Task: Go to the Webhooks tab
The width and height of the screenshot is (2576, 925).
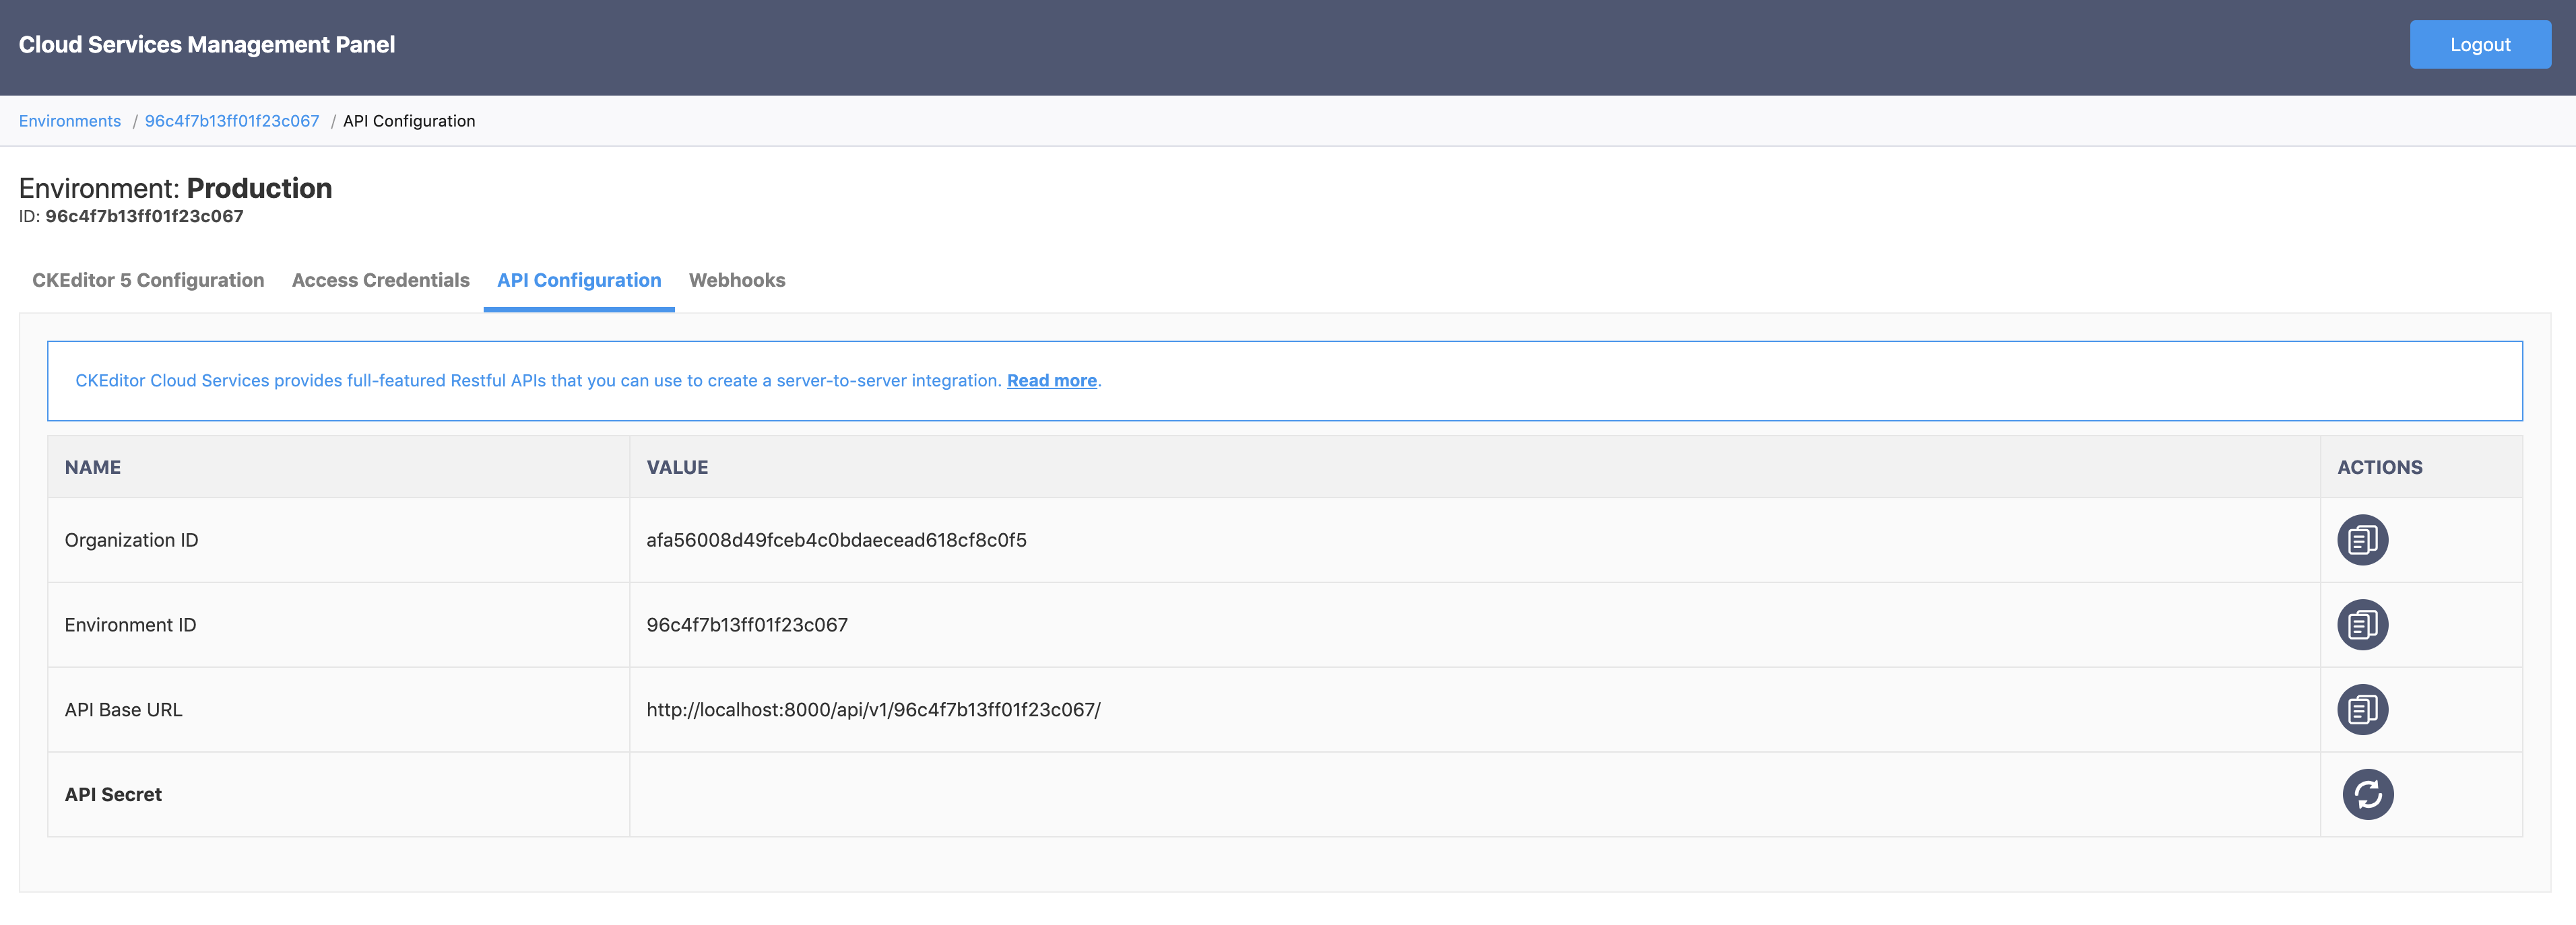Action: [x=737, y=281]
